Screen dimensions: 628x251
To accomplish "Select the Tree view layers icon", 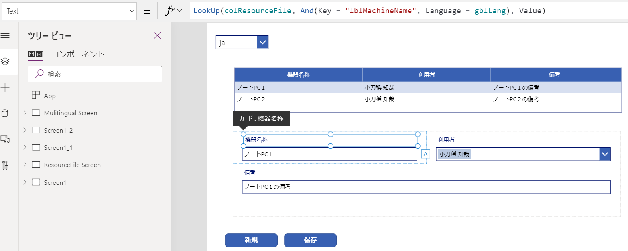I will coord(5,61).
